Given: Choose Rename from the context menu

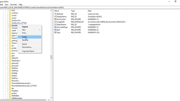Looking at the screenshot, I should point(30,40).
